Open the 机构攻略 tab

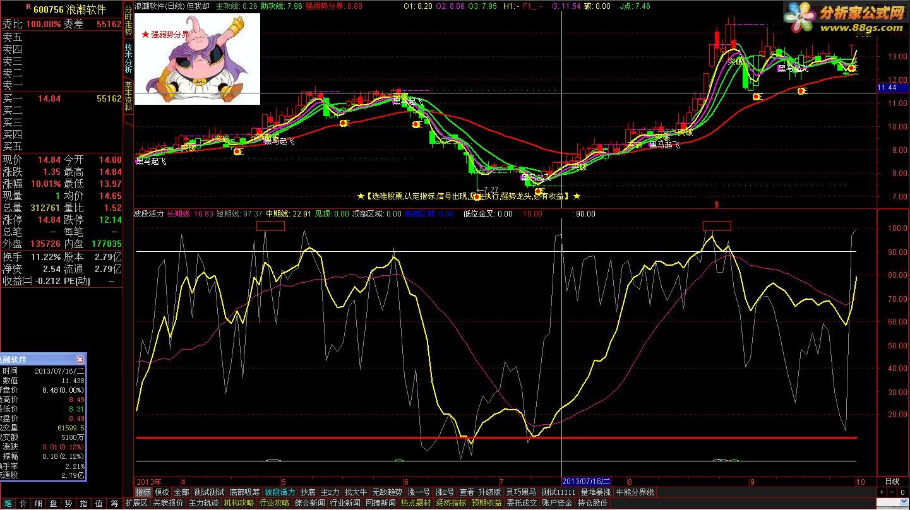coord(239,503)
